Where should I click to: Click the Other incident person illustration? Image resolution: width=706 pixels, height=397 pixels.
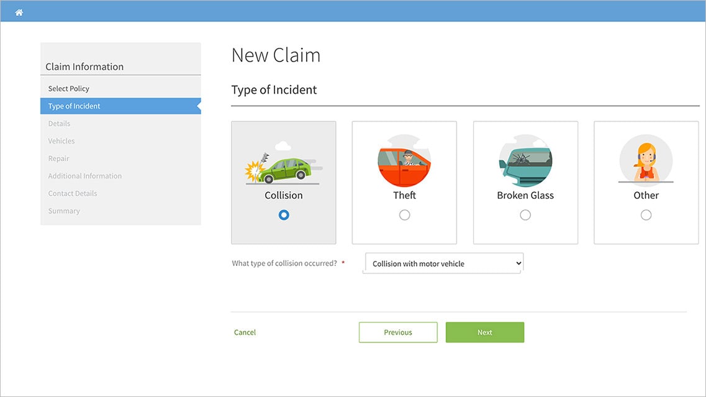[x=646, y=160]
